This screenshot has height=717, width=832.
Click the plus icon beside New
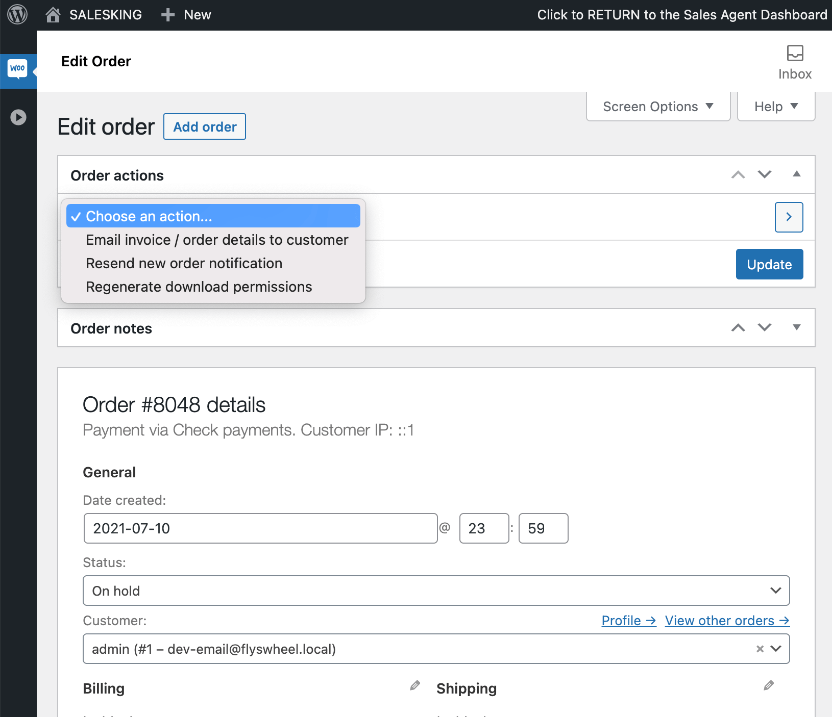pos(168,15)
